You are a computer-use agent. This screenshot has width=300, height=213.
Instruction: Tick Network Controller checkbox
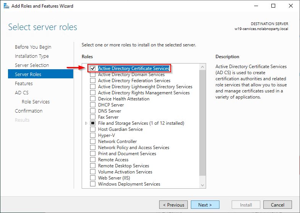(93, 141)
